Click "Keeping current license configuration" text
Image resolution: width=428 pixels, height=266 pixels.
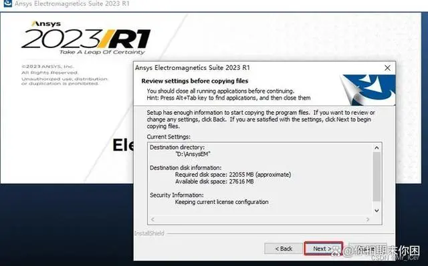pyautogui.click(x=221, y=202)
